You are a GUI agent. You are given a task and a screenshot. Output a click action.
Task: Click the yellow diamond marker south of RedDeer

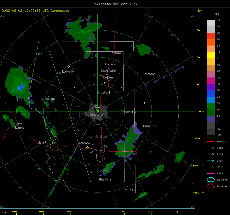click(x=105, y=83)
